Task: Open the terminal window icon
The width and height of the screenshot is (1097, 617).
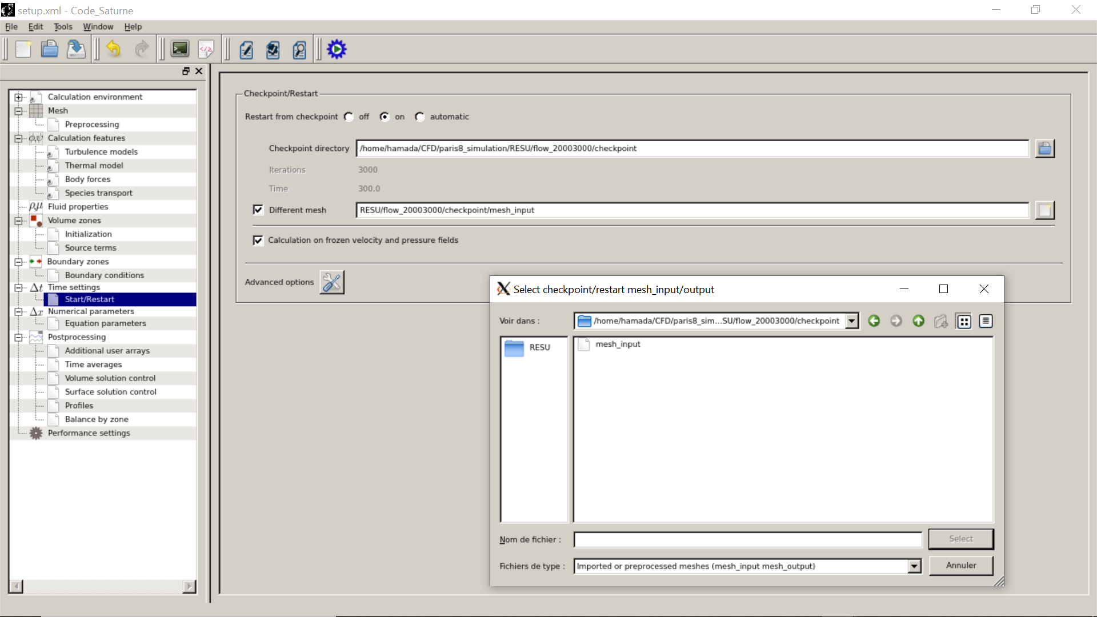Action: click(x=180, y=50)
